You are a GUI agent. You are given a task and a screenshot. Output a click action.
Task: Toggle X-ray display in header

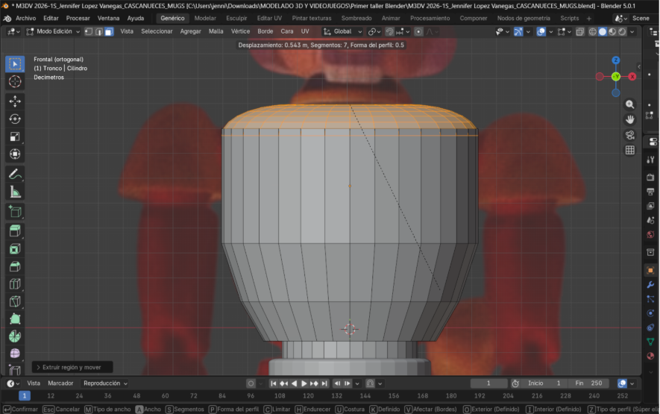tap(579, 31)
